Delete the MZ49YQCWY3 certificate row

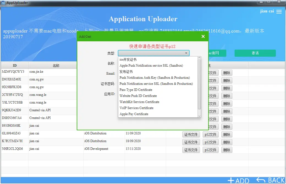click(227, 73)
